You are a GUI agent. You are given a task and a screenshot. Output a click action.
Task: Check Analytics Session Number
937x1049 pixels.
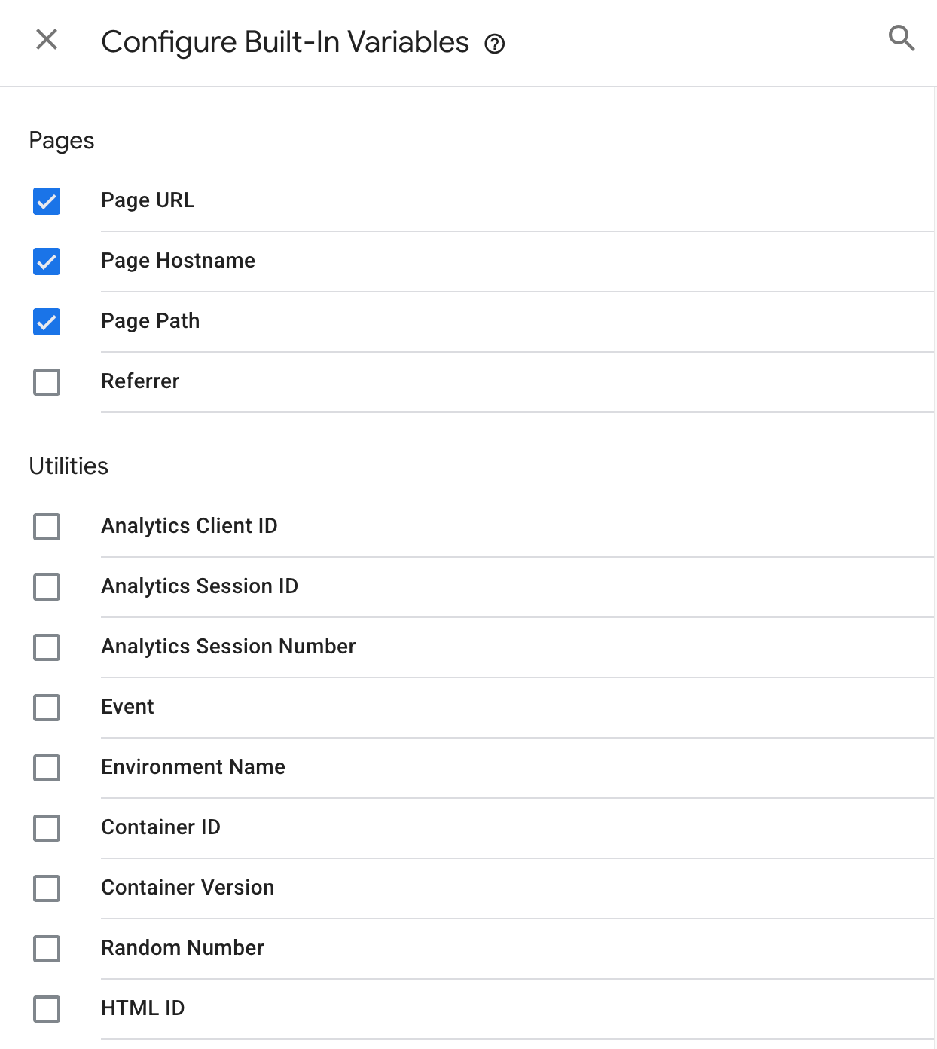46,647
